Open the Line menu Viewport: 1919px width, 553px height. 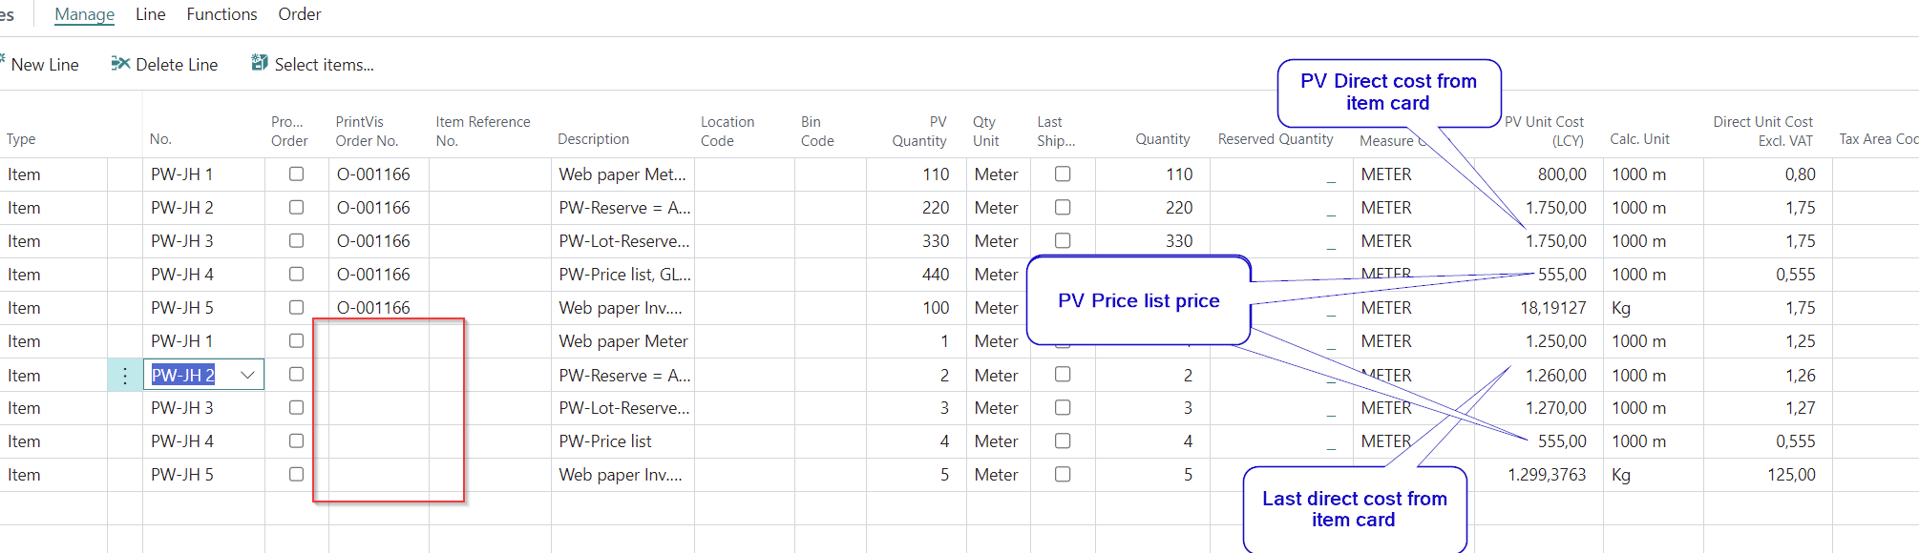(150, 14)
